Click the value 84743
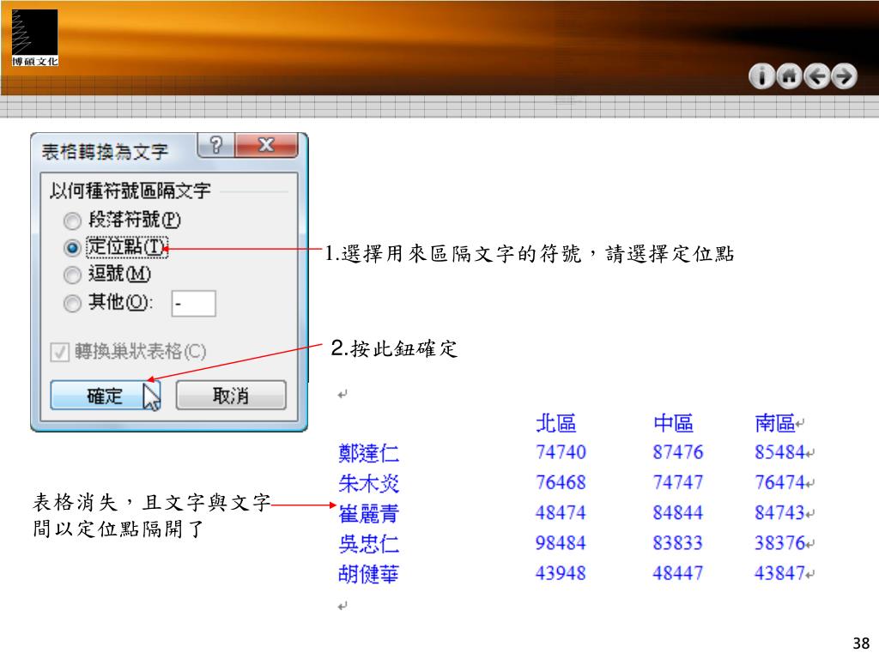879x659 pixels. [x=779, y=513]
